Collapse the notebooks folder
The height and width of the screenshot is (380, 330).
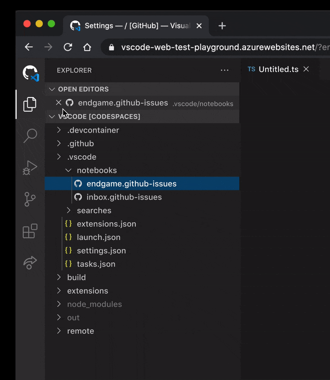click(68, 170)
